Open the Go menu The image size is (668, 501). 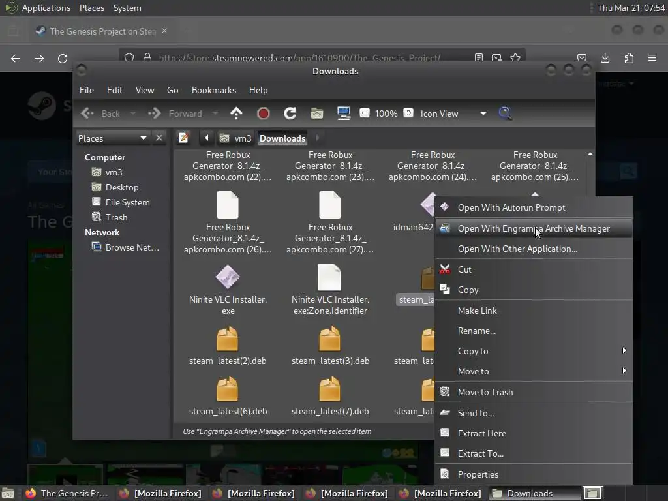click(172, 90)
